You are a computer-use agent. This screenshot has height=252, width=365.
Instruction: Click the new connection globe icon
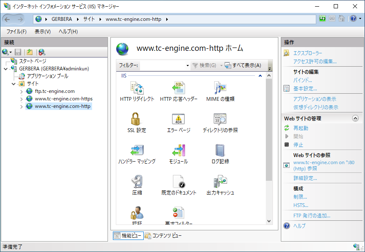pos(5,52)
